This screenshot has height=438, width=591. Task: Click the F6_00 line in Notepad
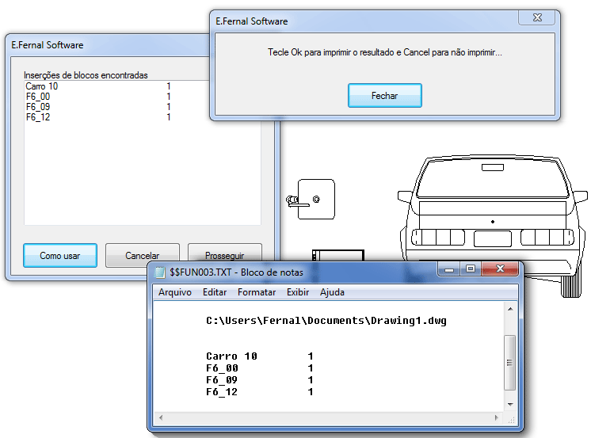click(x=260, y=368)
